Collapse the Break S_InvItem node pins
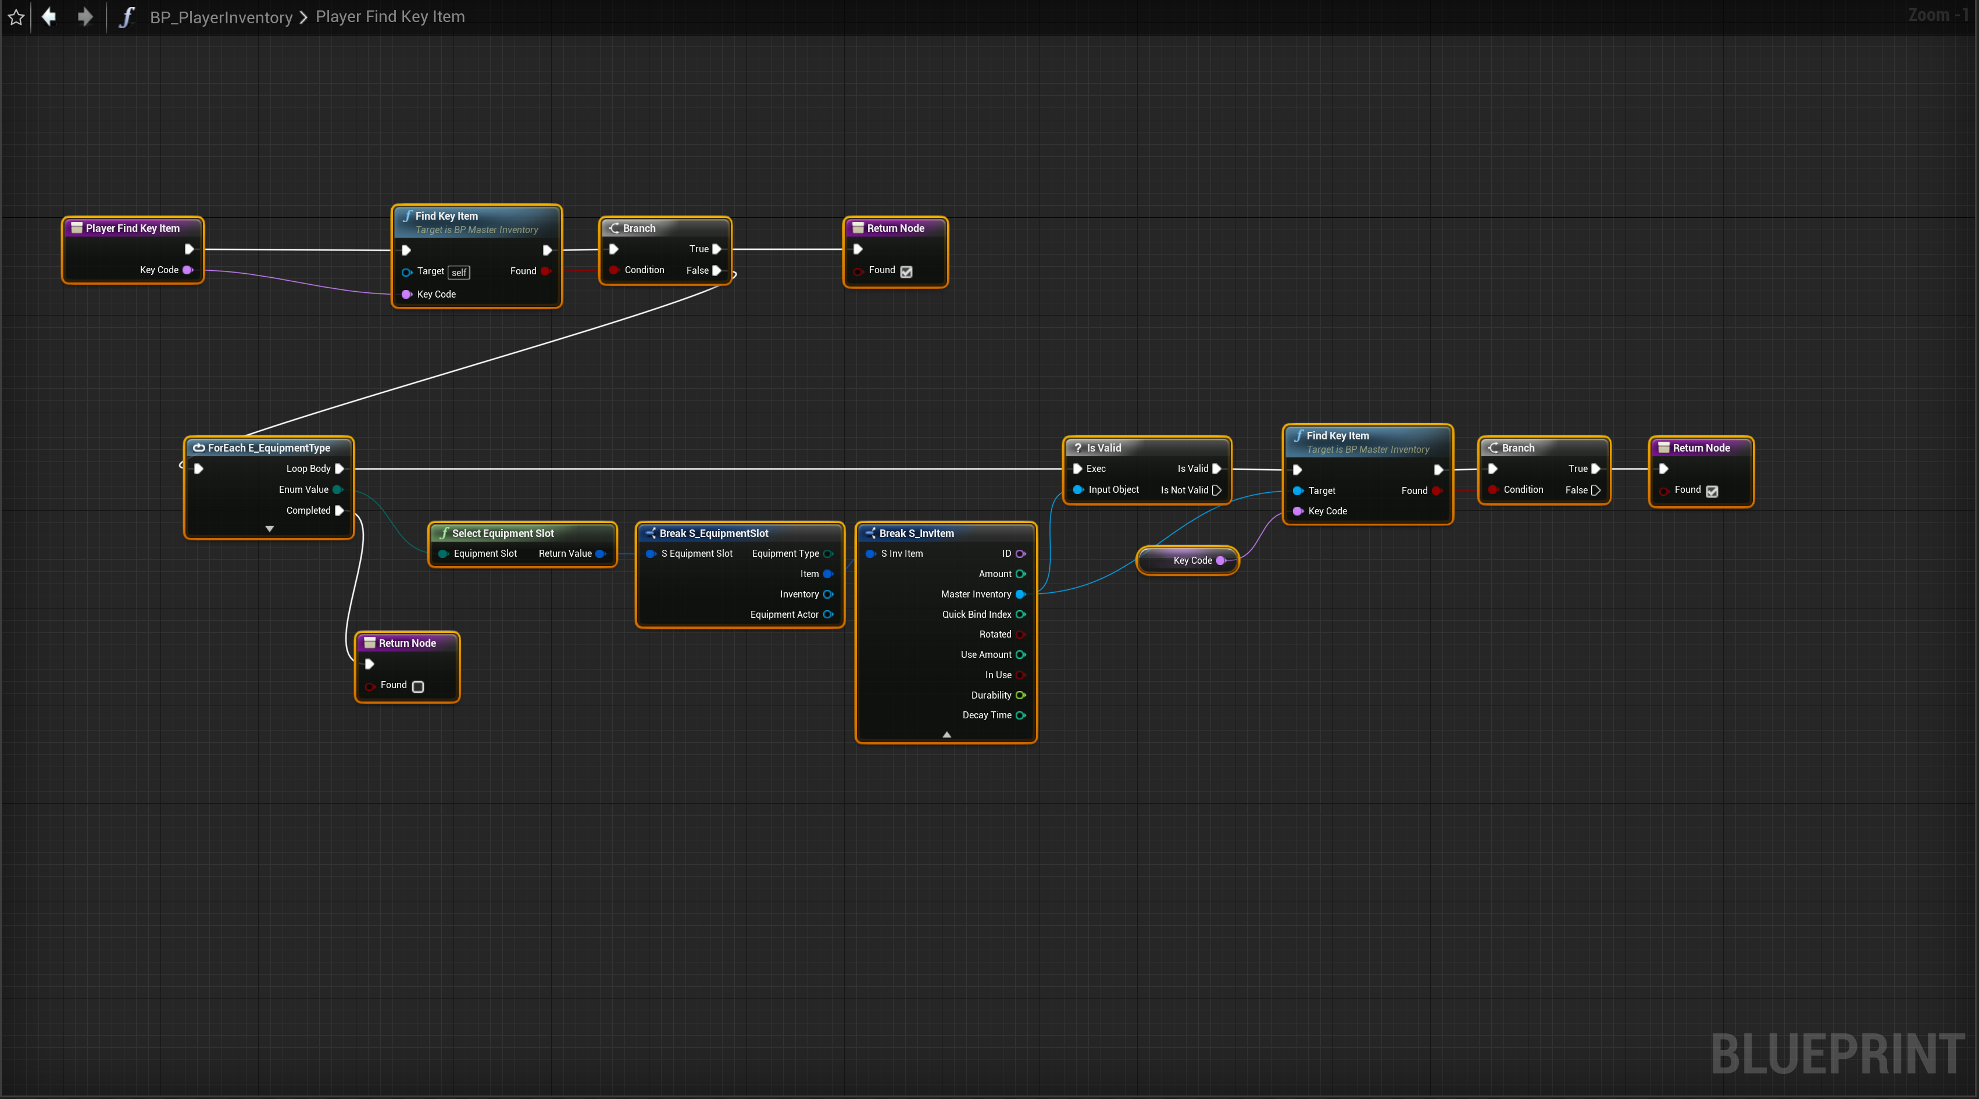1979x1099 pixels. click(x=946, y=735)
